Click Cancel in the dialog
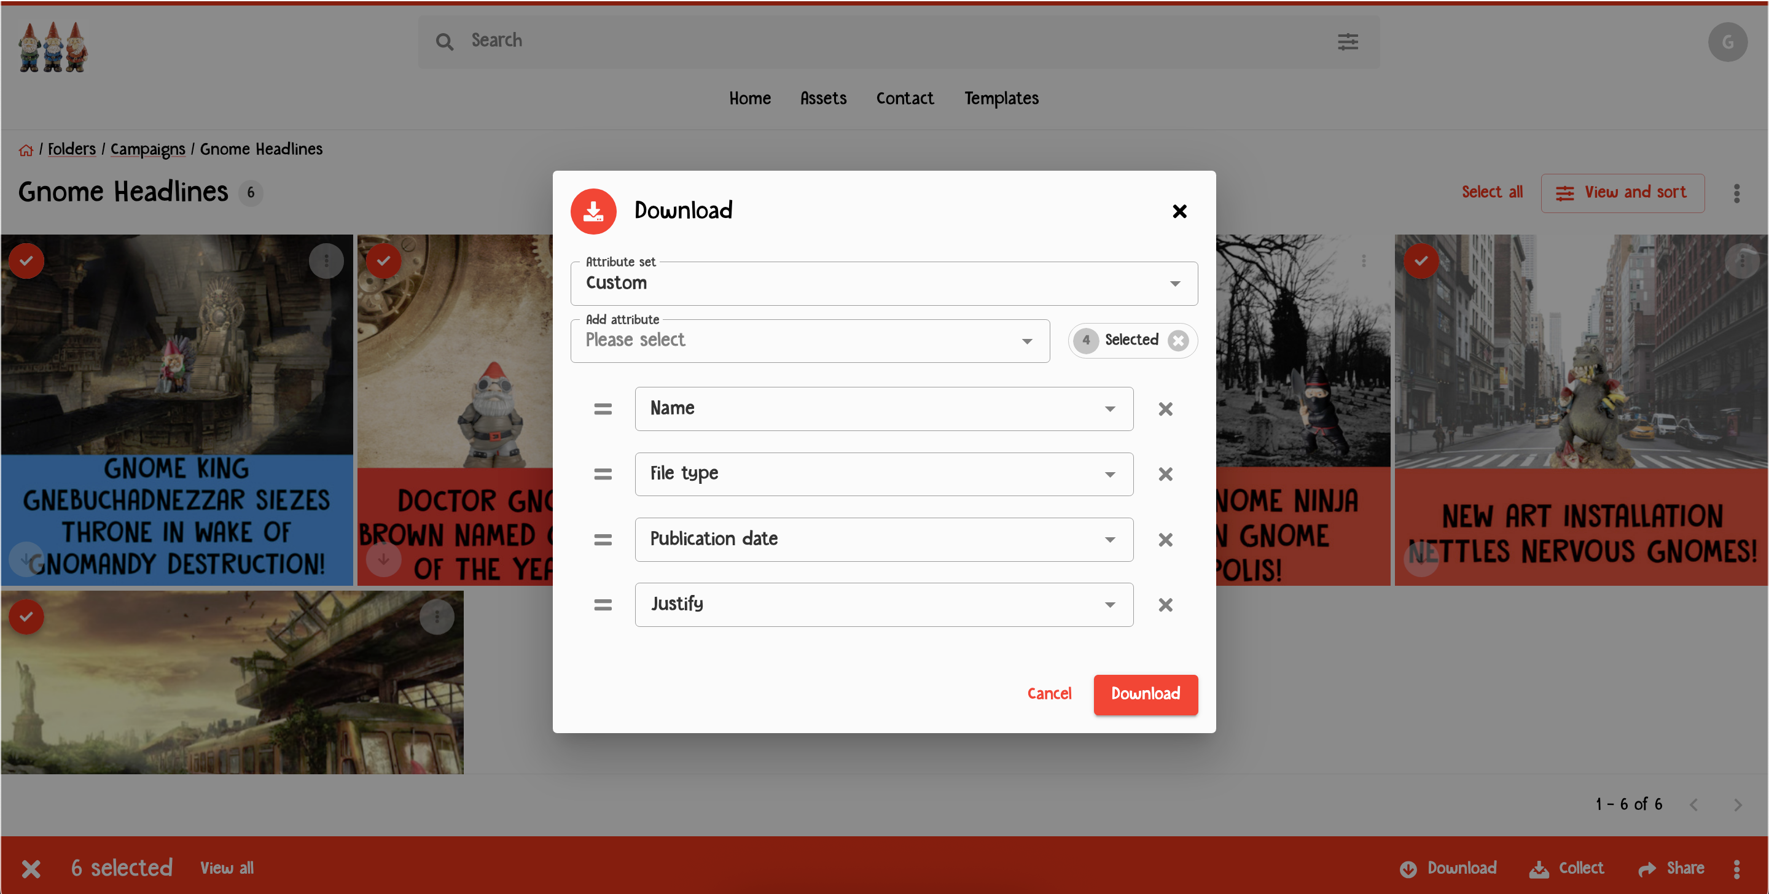1769x894 pixels. click(x=1048, y=694)
